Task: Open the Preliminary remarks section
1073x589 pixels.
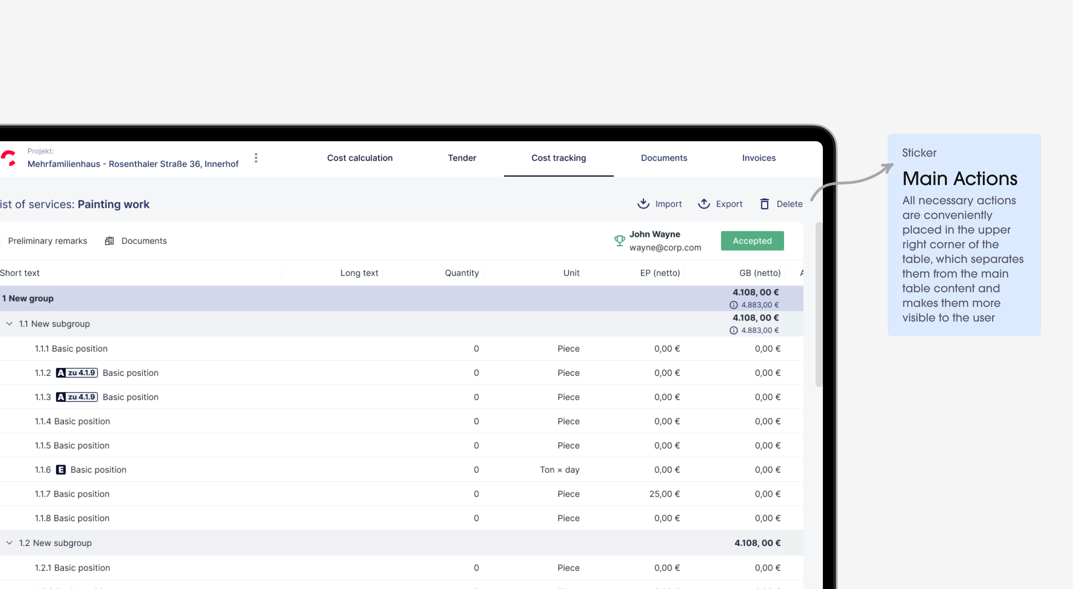Action: coord(47,241)
